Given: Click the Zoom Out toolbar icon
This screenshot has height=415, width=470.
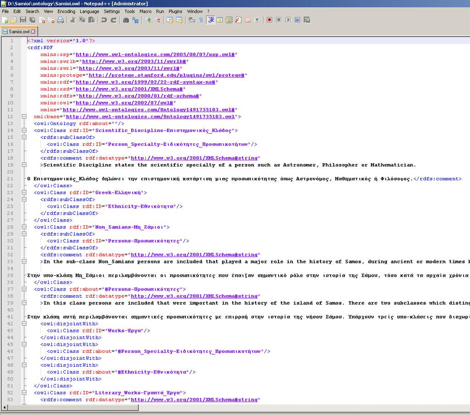Looking at the screenshot, I should (x=157, y=20).
